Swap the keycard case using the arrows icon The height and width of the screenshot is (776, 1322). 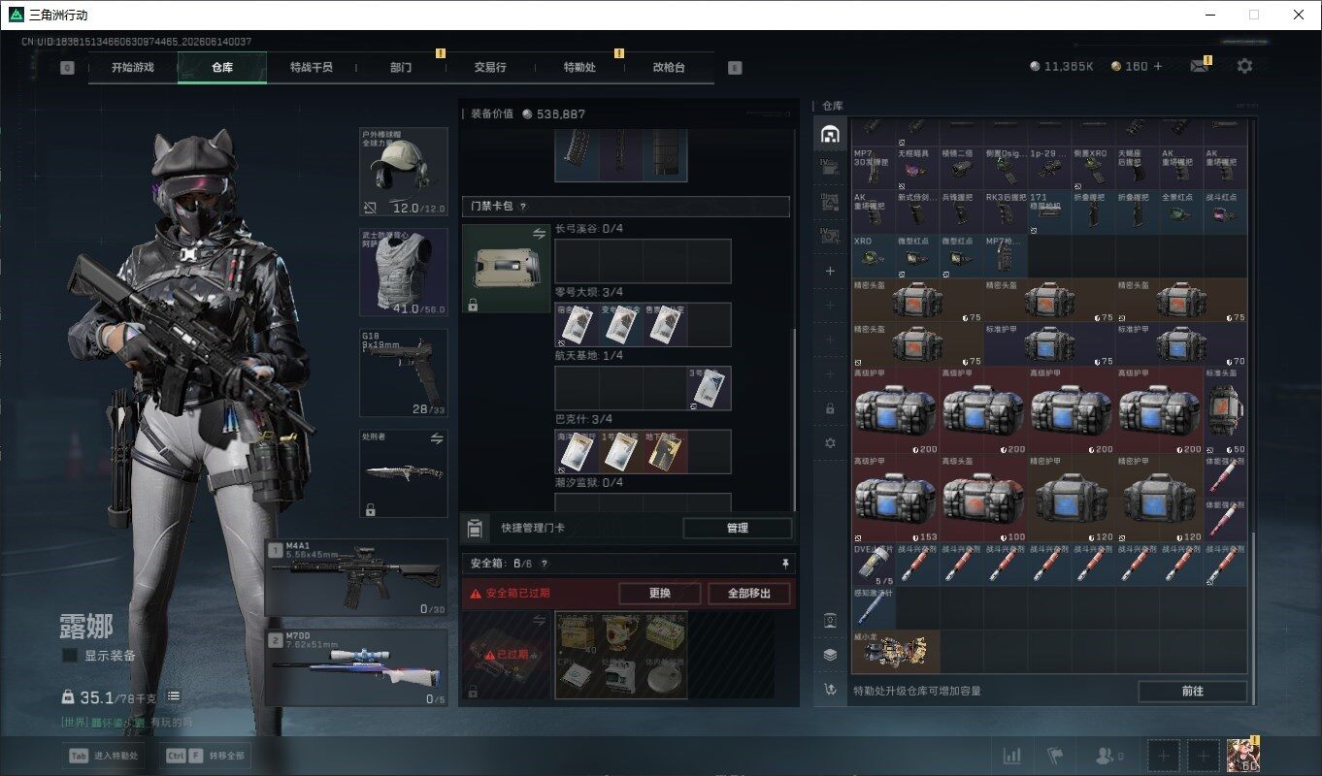(540, 234)
